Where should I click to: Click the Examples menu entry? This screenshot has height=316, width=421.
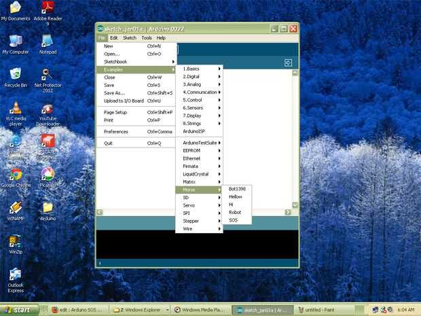click(136, 69)
